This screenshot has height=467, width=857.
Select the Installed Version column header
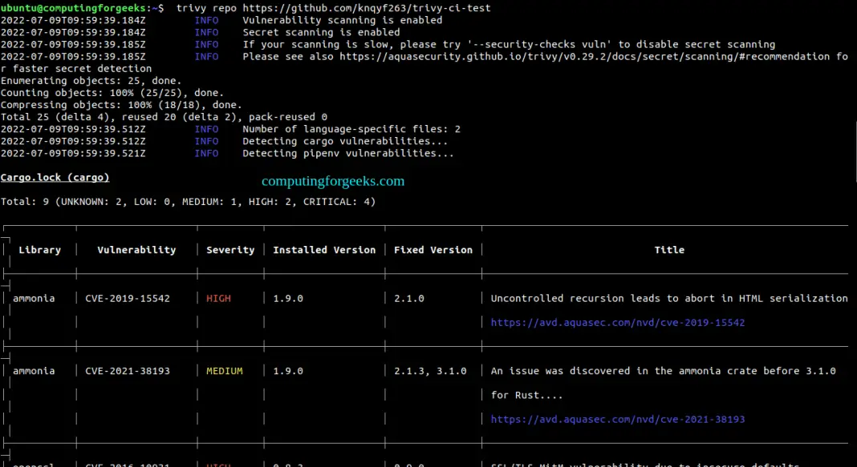pyautogui.click(x=324, y=249)
